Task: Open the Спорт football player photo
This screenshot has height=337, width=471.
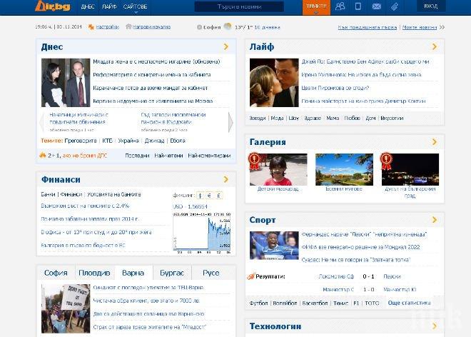Action: [274, 246]
